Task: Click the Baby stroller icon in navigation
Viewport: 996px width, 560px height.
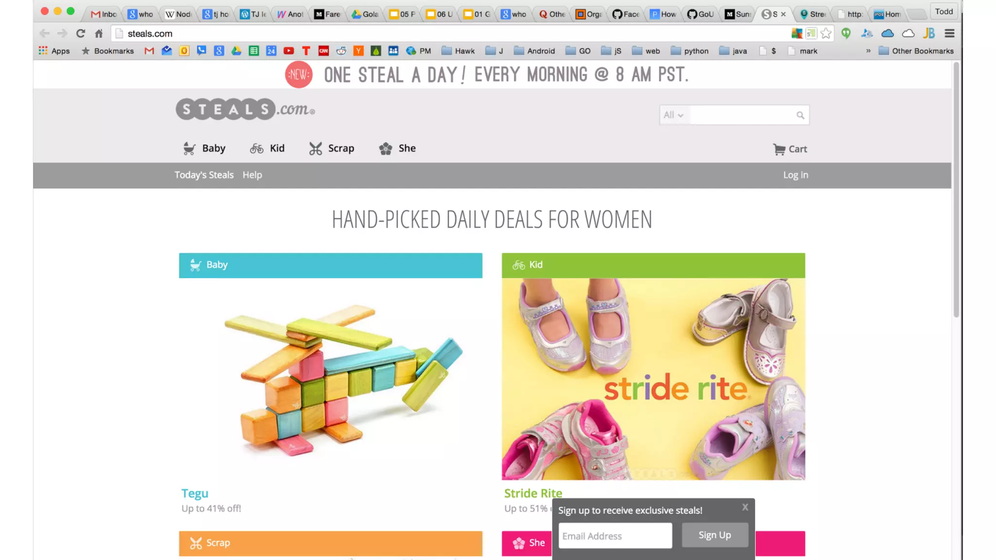Action: point(189,149)
